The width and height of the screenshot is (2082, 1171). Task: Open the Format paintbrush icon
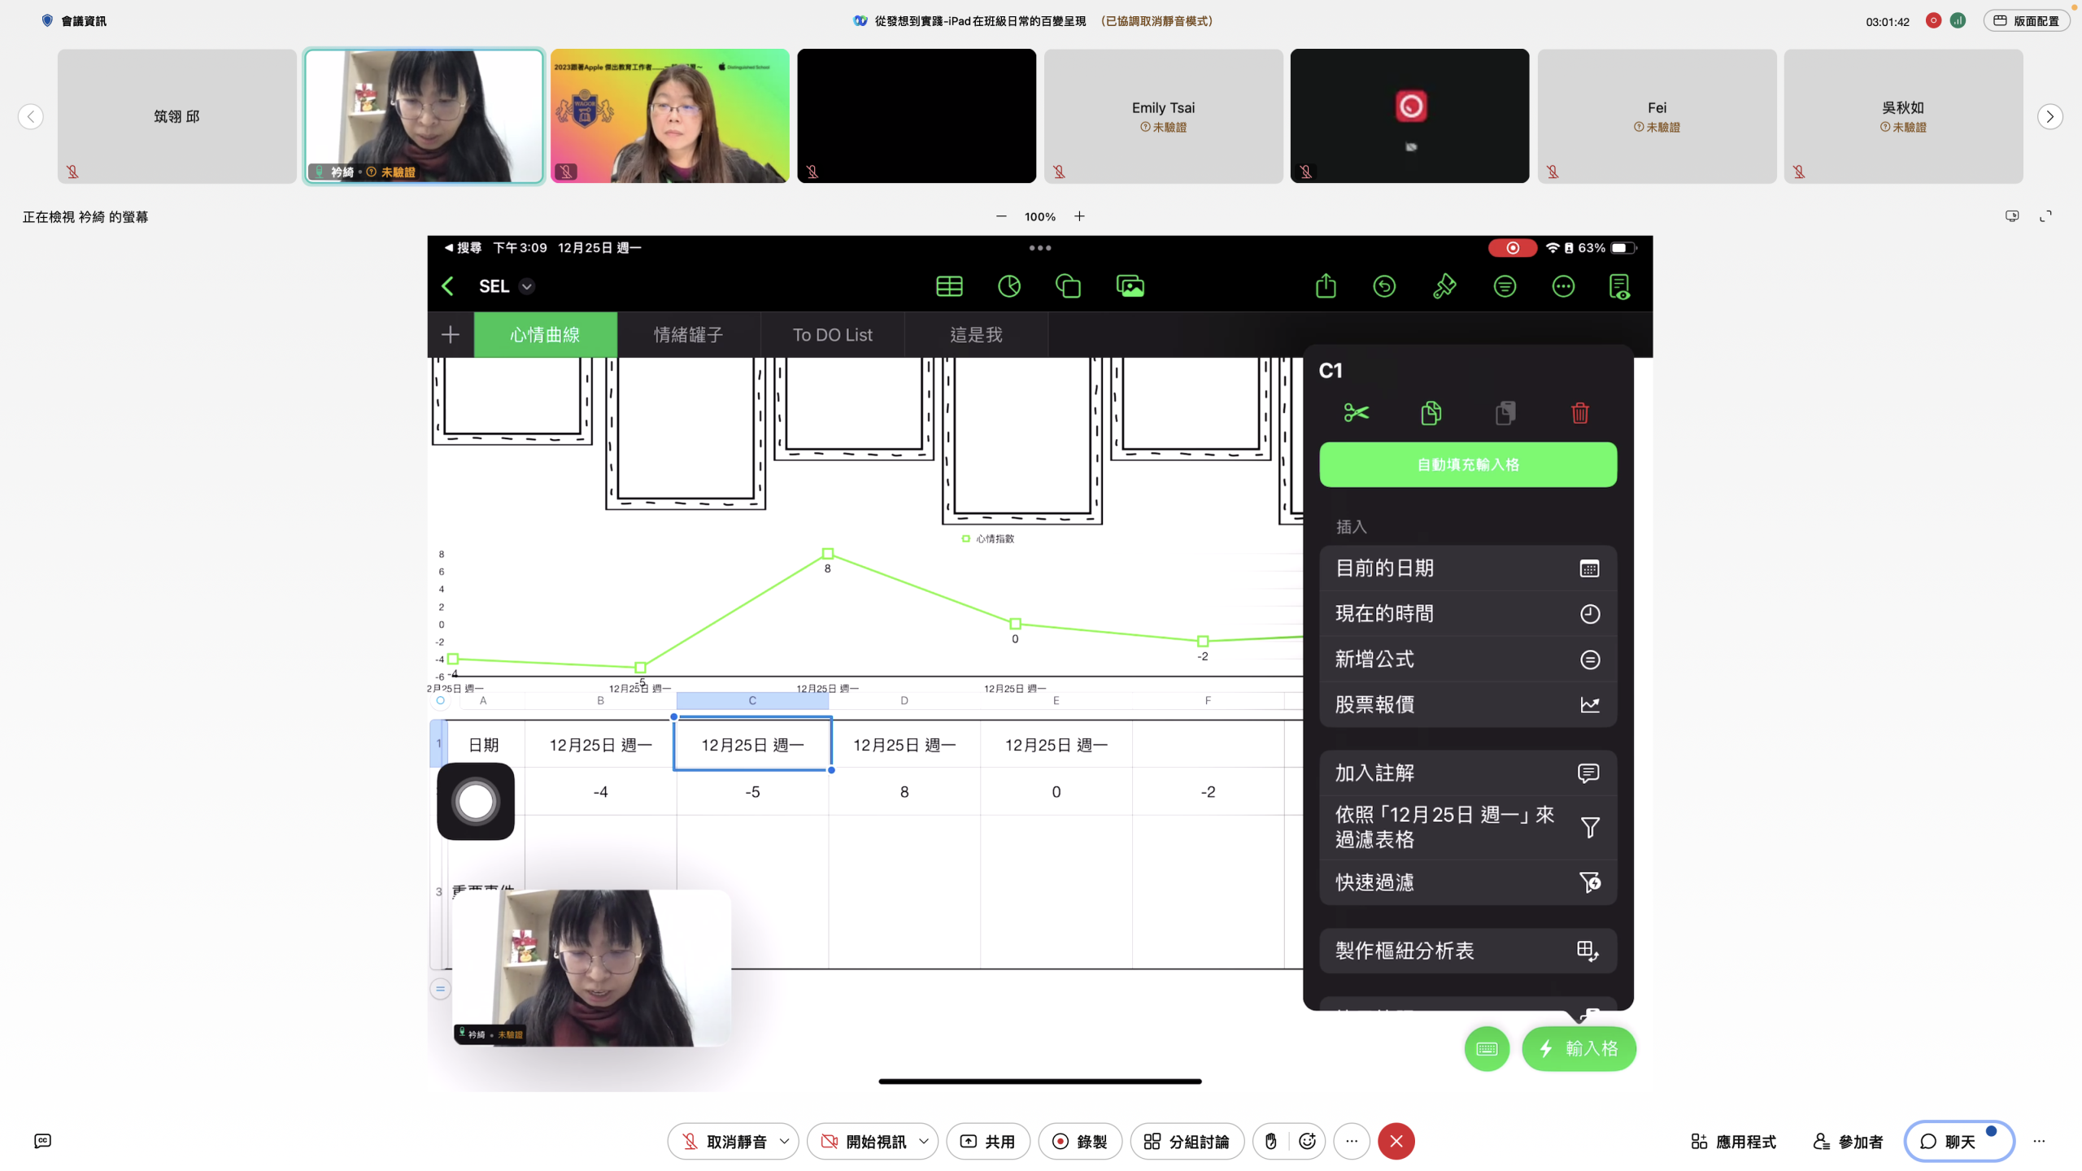[1444, 286]
